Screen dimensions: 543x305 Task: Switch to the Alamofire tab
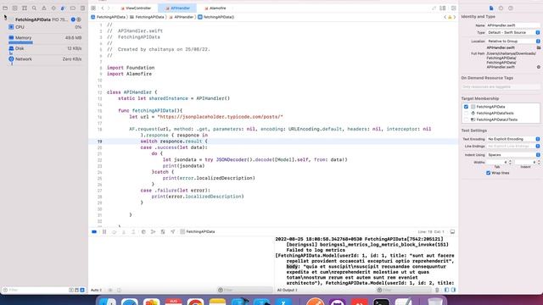coord(216,8)
